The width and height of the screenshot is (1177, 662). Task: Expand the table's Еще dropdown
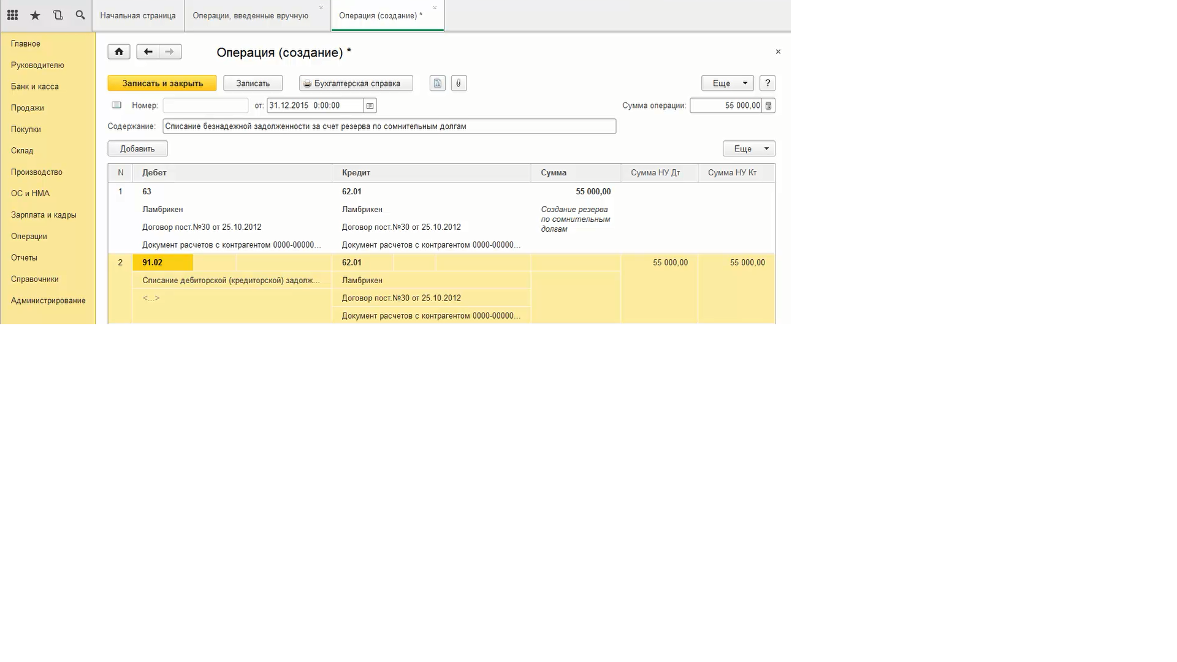coord(748,148)
